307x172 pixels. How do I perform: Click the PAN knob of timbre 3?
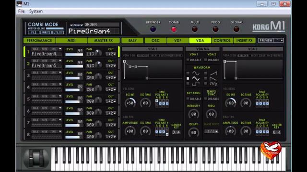(98, 76)
